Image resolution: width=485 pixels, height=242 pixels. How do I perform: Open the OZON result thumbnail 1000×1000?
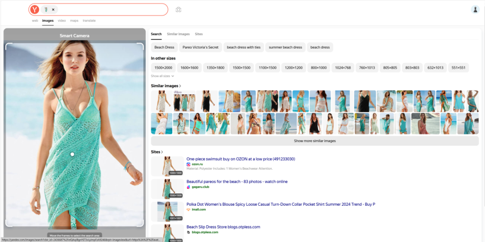168,166
